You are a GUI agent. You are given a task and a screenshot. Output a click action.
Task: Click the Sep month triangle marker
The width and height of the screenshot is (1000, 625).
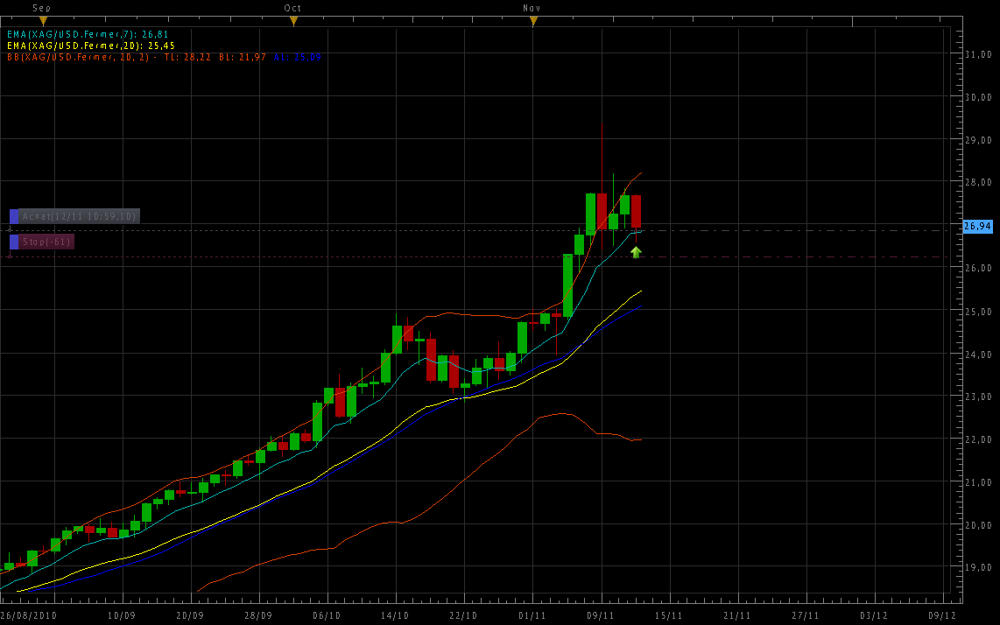pyautogui.click(x=44, y=19)
